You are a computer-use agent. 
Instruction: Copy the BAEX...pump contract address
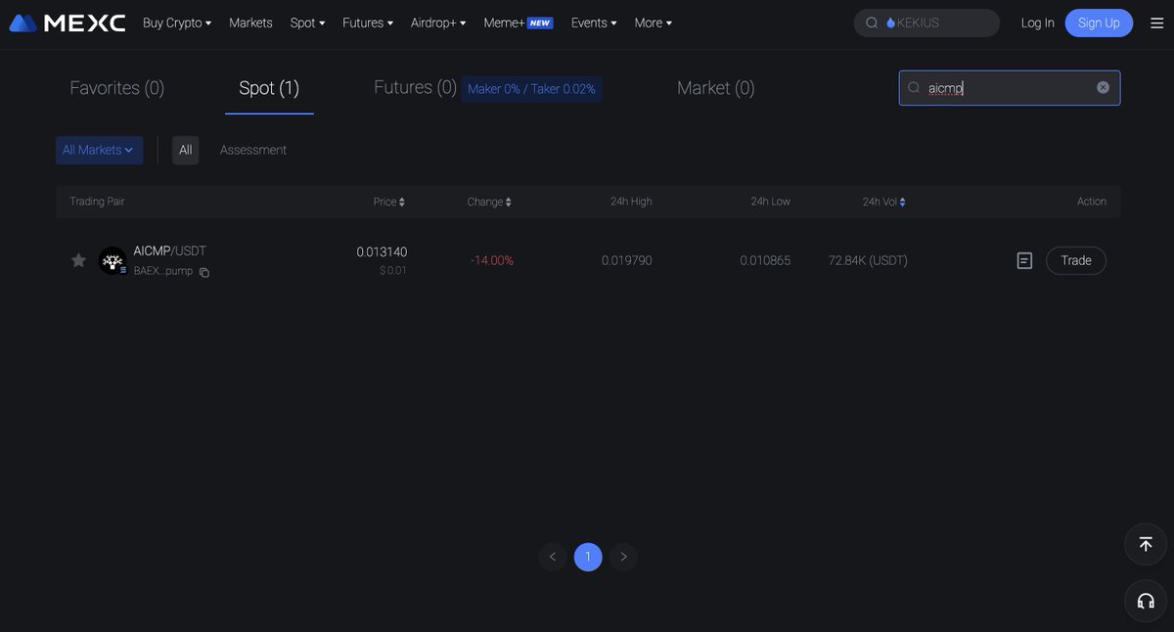coord(204,272)
